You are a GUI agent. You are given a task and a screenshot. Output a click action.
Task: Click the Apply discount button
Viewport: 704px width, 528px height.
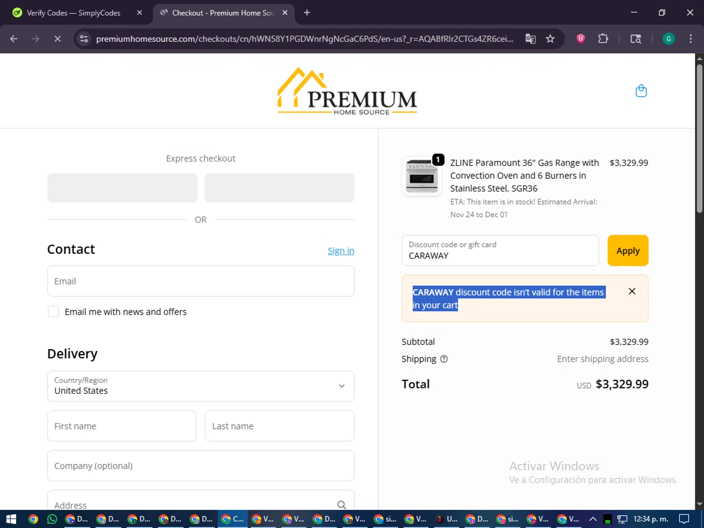[x=628, y=251]
